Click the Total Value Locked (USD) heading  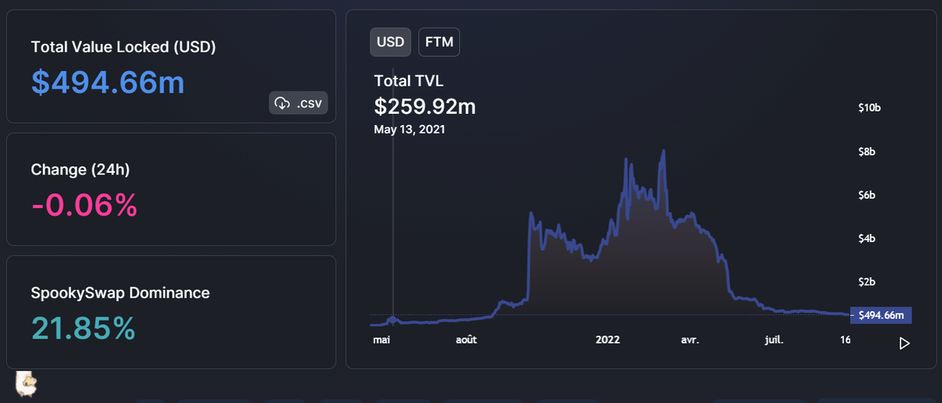[x=123, y=47]
